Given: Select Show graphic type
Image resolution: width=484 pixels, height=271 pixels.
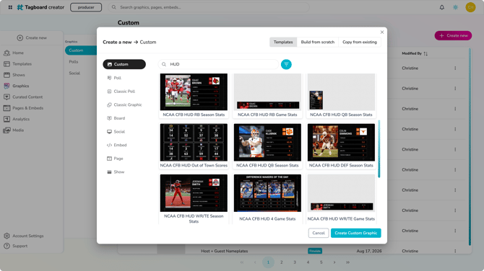Looking at the screenshot, I should coord(116,172).
